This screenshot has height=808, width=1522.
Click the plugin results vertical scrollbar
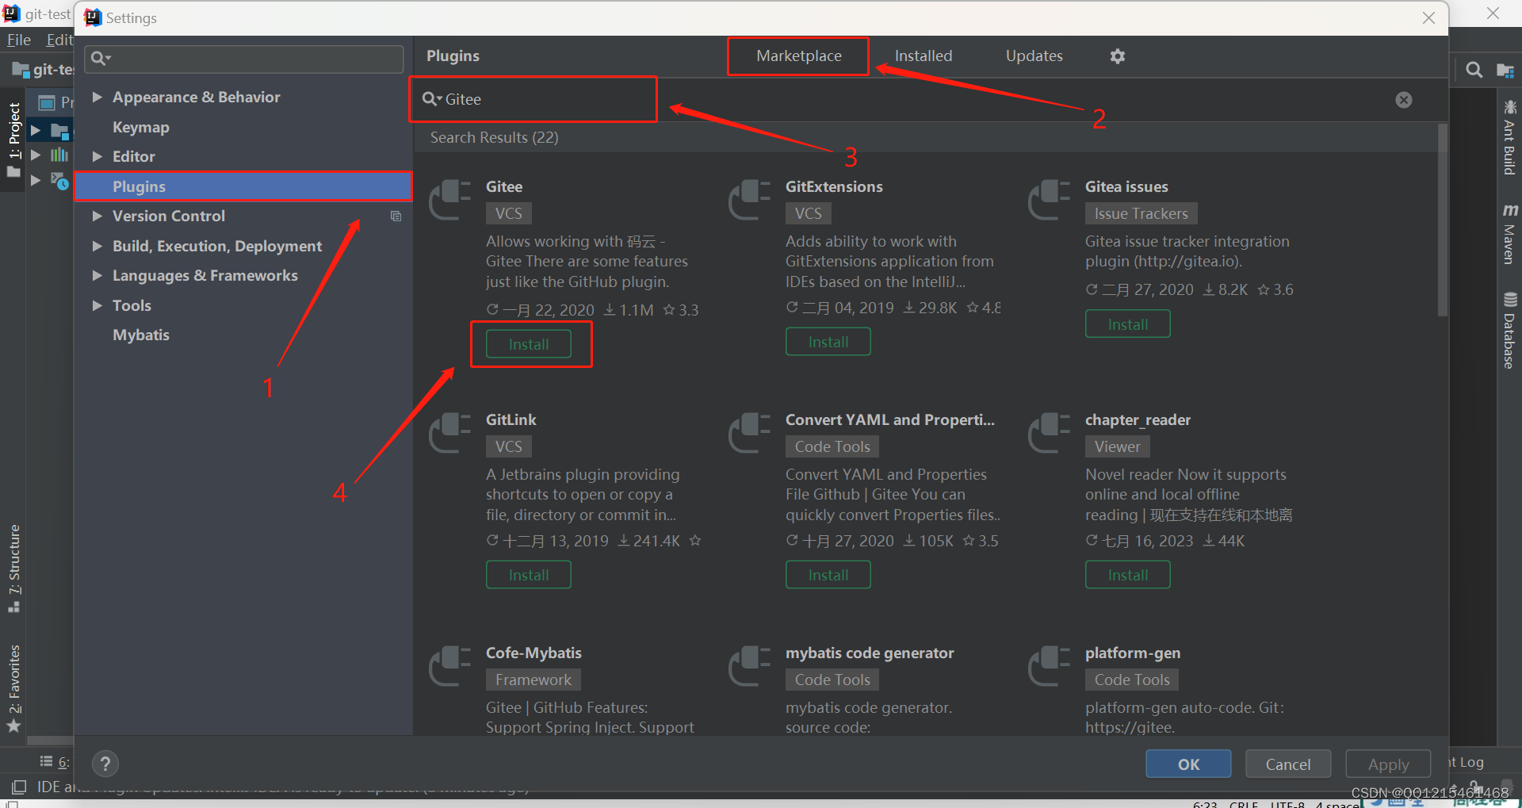1443,220
